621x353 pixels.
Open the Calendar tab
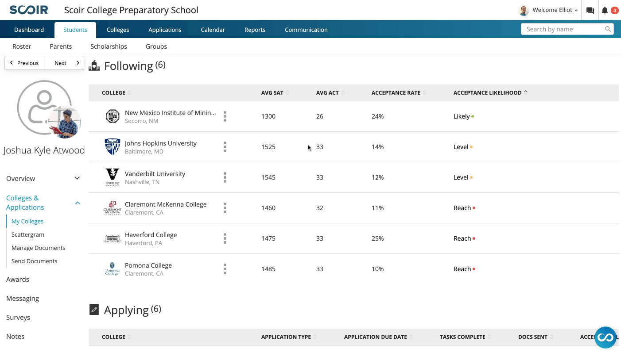[213, 30]
